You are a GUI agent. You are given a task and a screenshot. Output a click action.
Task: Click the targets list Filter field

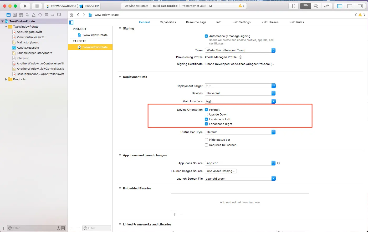(x=97, y=228)
